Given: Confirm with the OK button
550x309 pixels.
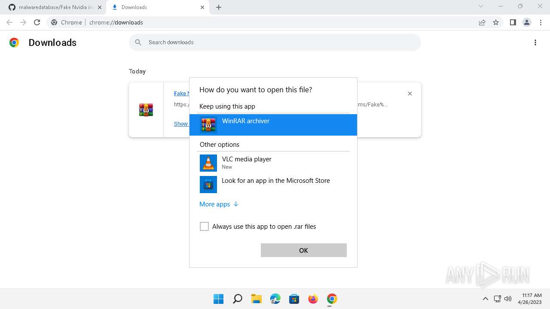Looking at the screenshot, I should [303, 250].
